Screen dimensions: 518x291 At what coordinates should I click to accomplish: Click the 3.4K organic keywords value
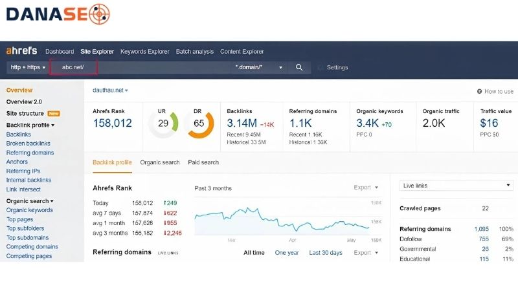[x=367, y=123]
